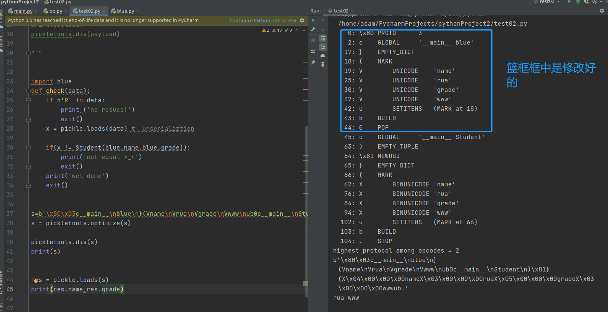Toggle scroll to end of console
Viewport: 608px width, 312px height.
323,47
